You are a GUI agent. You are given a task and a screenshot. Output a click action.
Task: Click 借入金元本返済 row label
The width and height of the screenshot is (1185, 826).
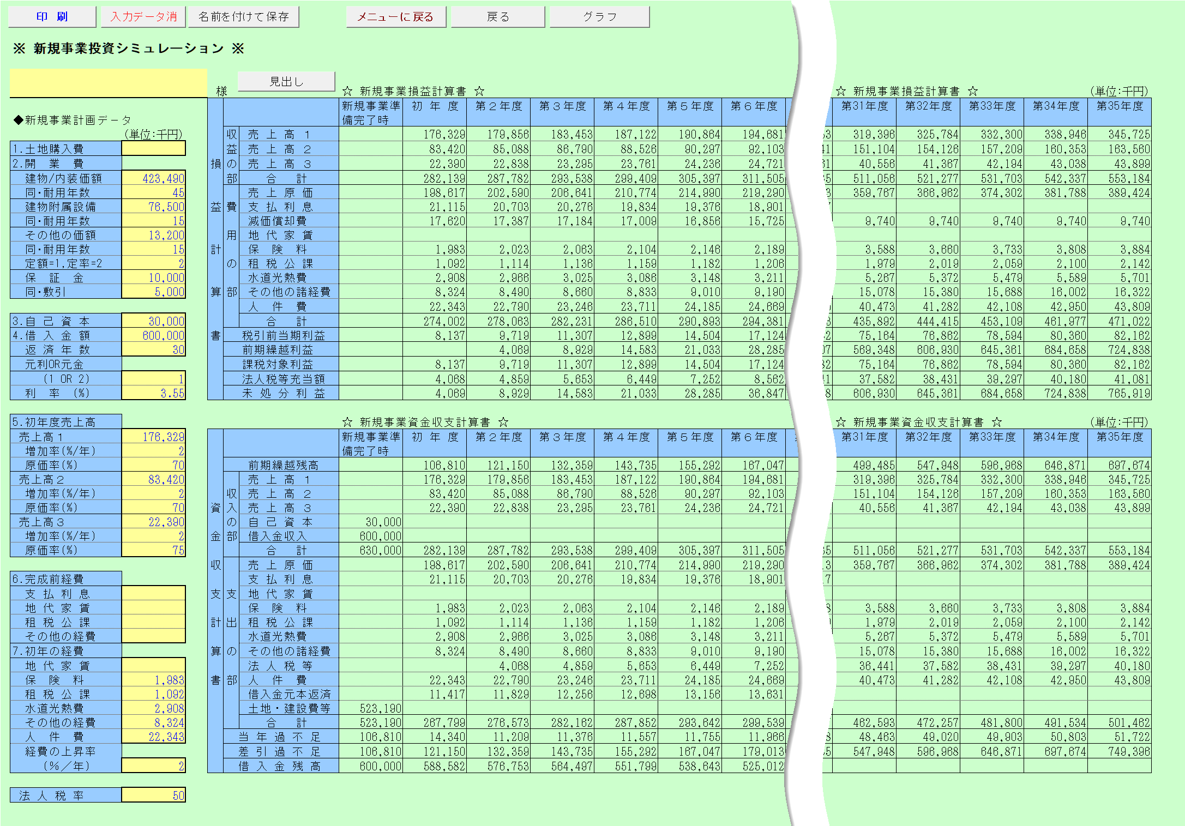(289, 694)
